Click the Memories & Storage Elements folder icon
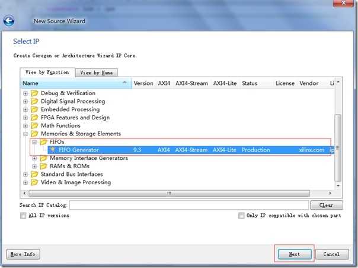Image resolution: width=358 pixels, height=268 pixels. 34,134
